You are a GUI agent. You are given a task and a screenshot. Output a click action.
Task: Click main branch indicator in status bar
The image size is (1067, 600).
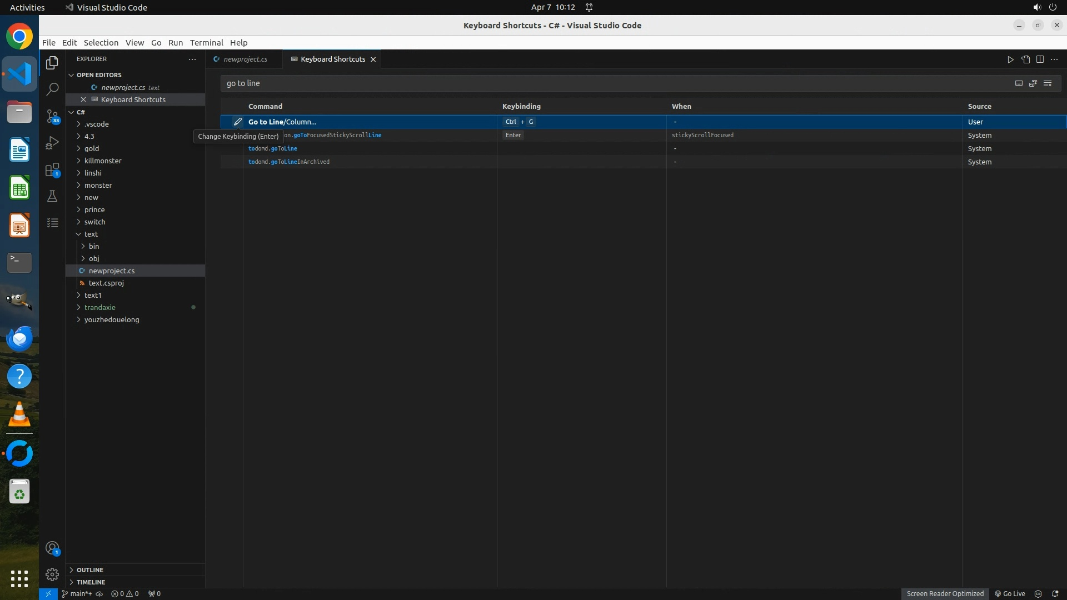click(x=77, y=593)
